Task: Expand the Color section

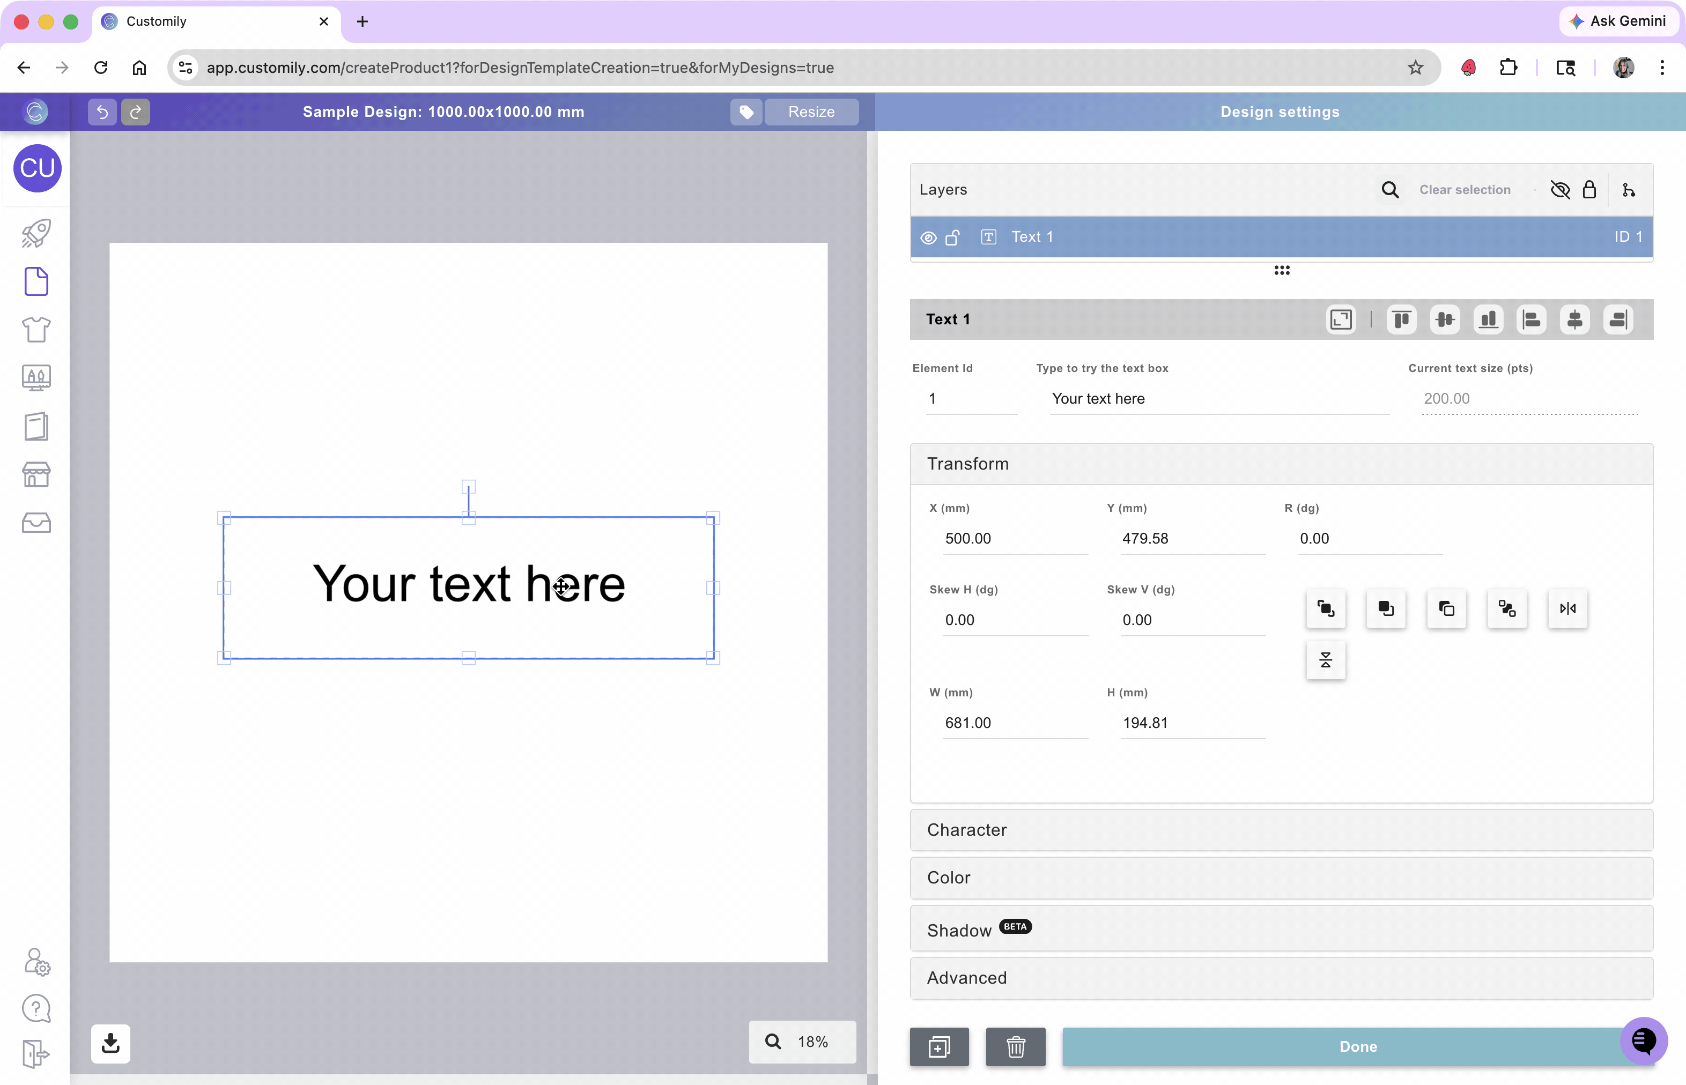Action: (x=1281, y=878)
